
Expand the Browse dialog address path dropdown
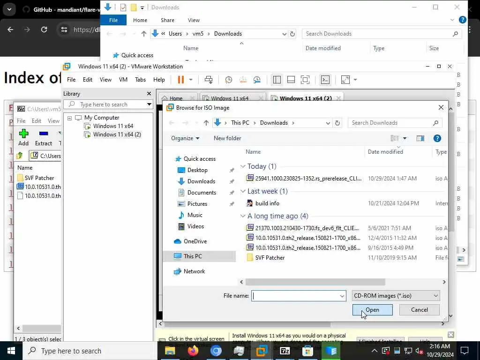coord(328,123)
